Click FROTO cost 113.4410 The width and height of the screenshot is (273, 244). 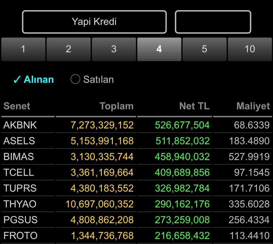click(x=250, y=236)
